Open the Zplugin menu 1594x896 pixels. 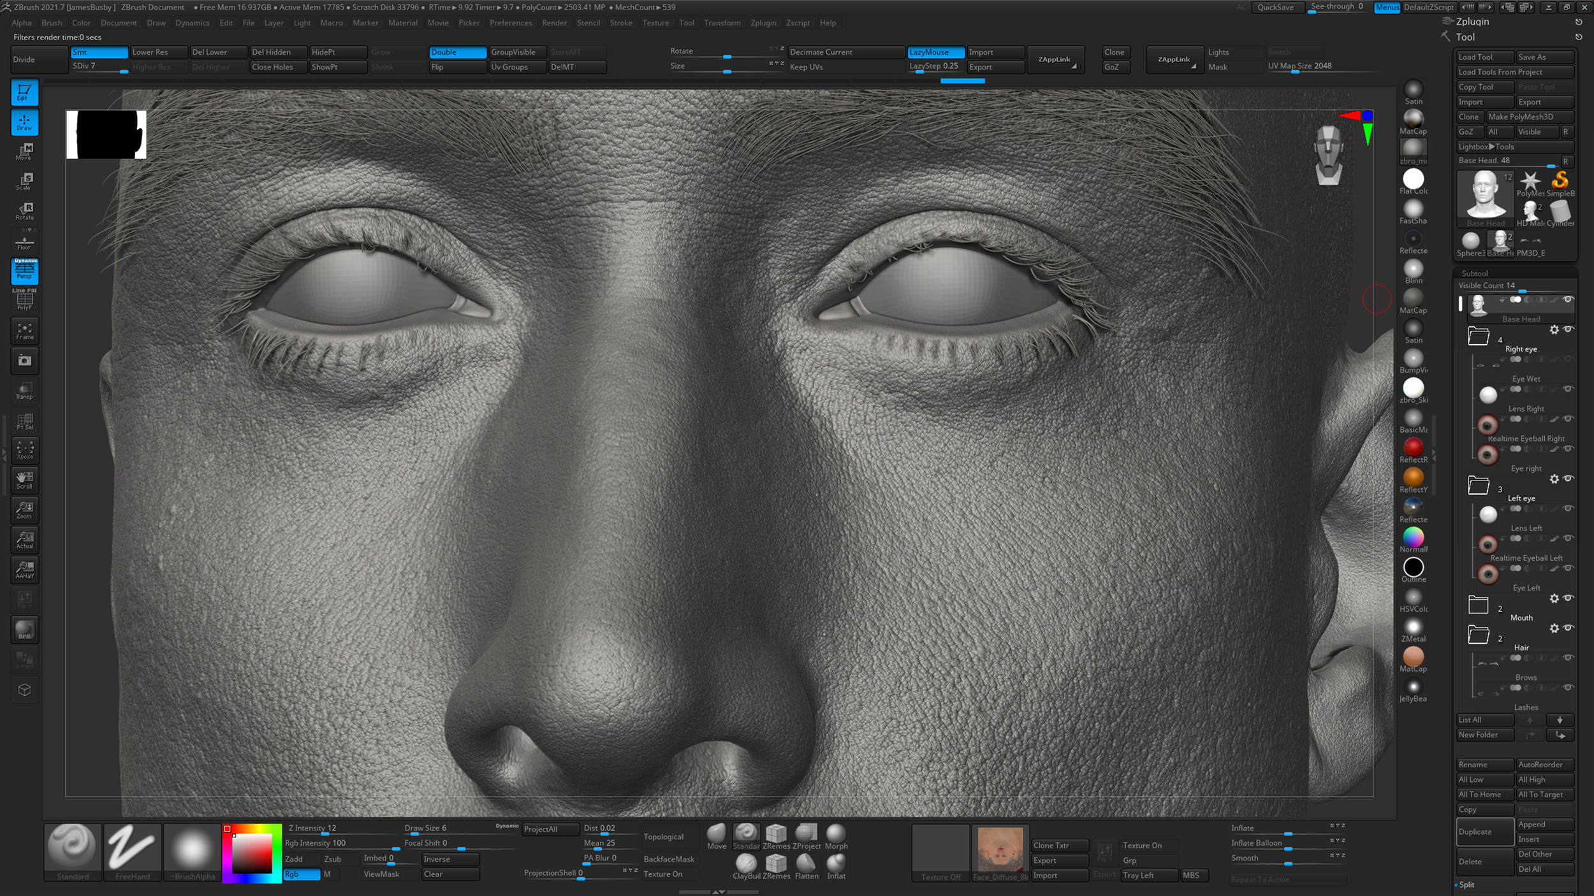click(x=764, y=22)
